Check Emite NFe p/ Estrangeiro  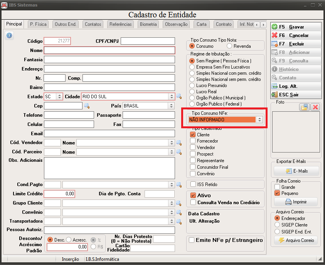pos(192,240)
